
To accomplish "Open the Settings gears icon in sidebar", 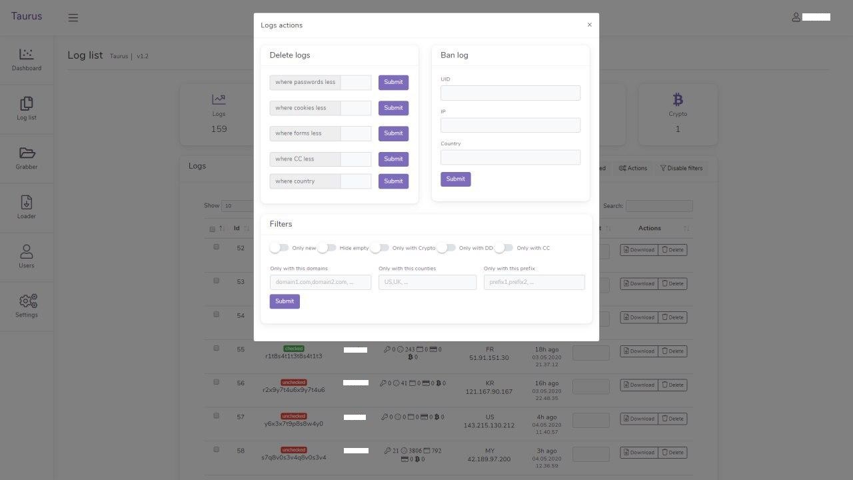I will (28, 301).
